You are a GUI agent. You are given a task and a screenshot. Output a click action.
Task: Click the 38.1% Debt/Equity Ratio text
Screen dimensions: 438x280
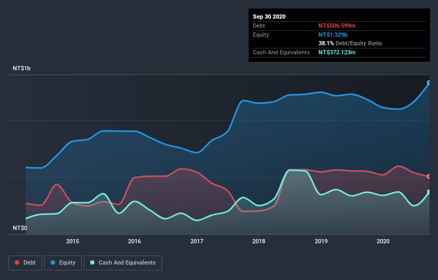(x=351, y=43)
